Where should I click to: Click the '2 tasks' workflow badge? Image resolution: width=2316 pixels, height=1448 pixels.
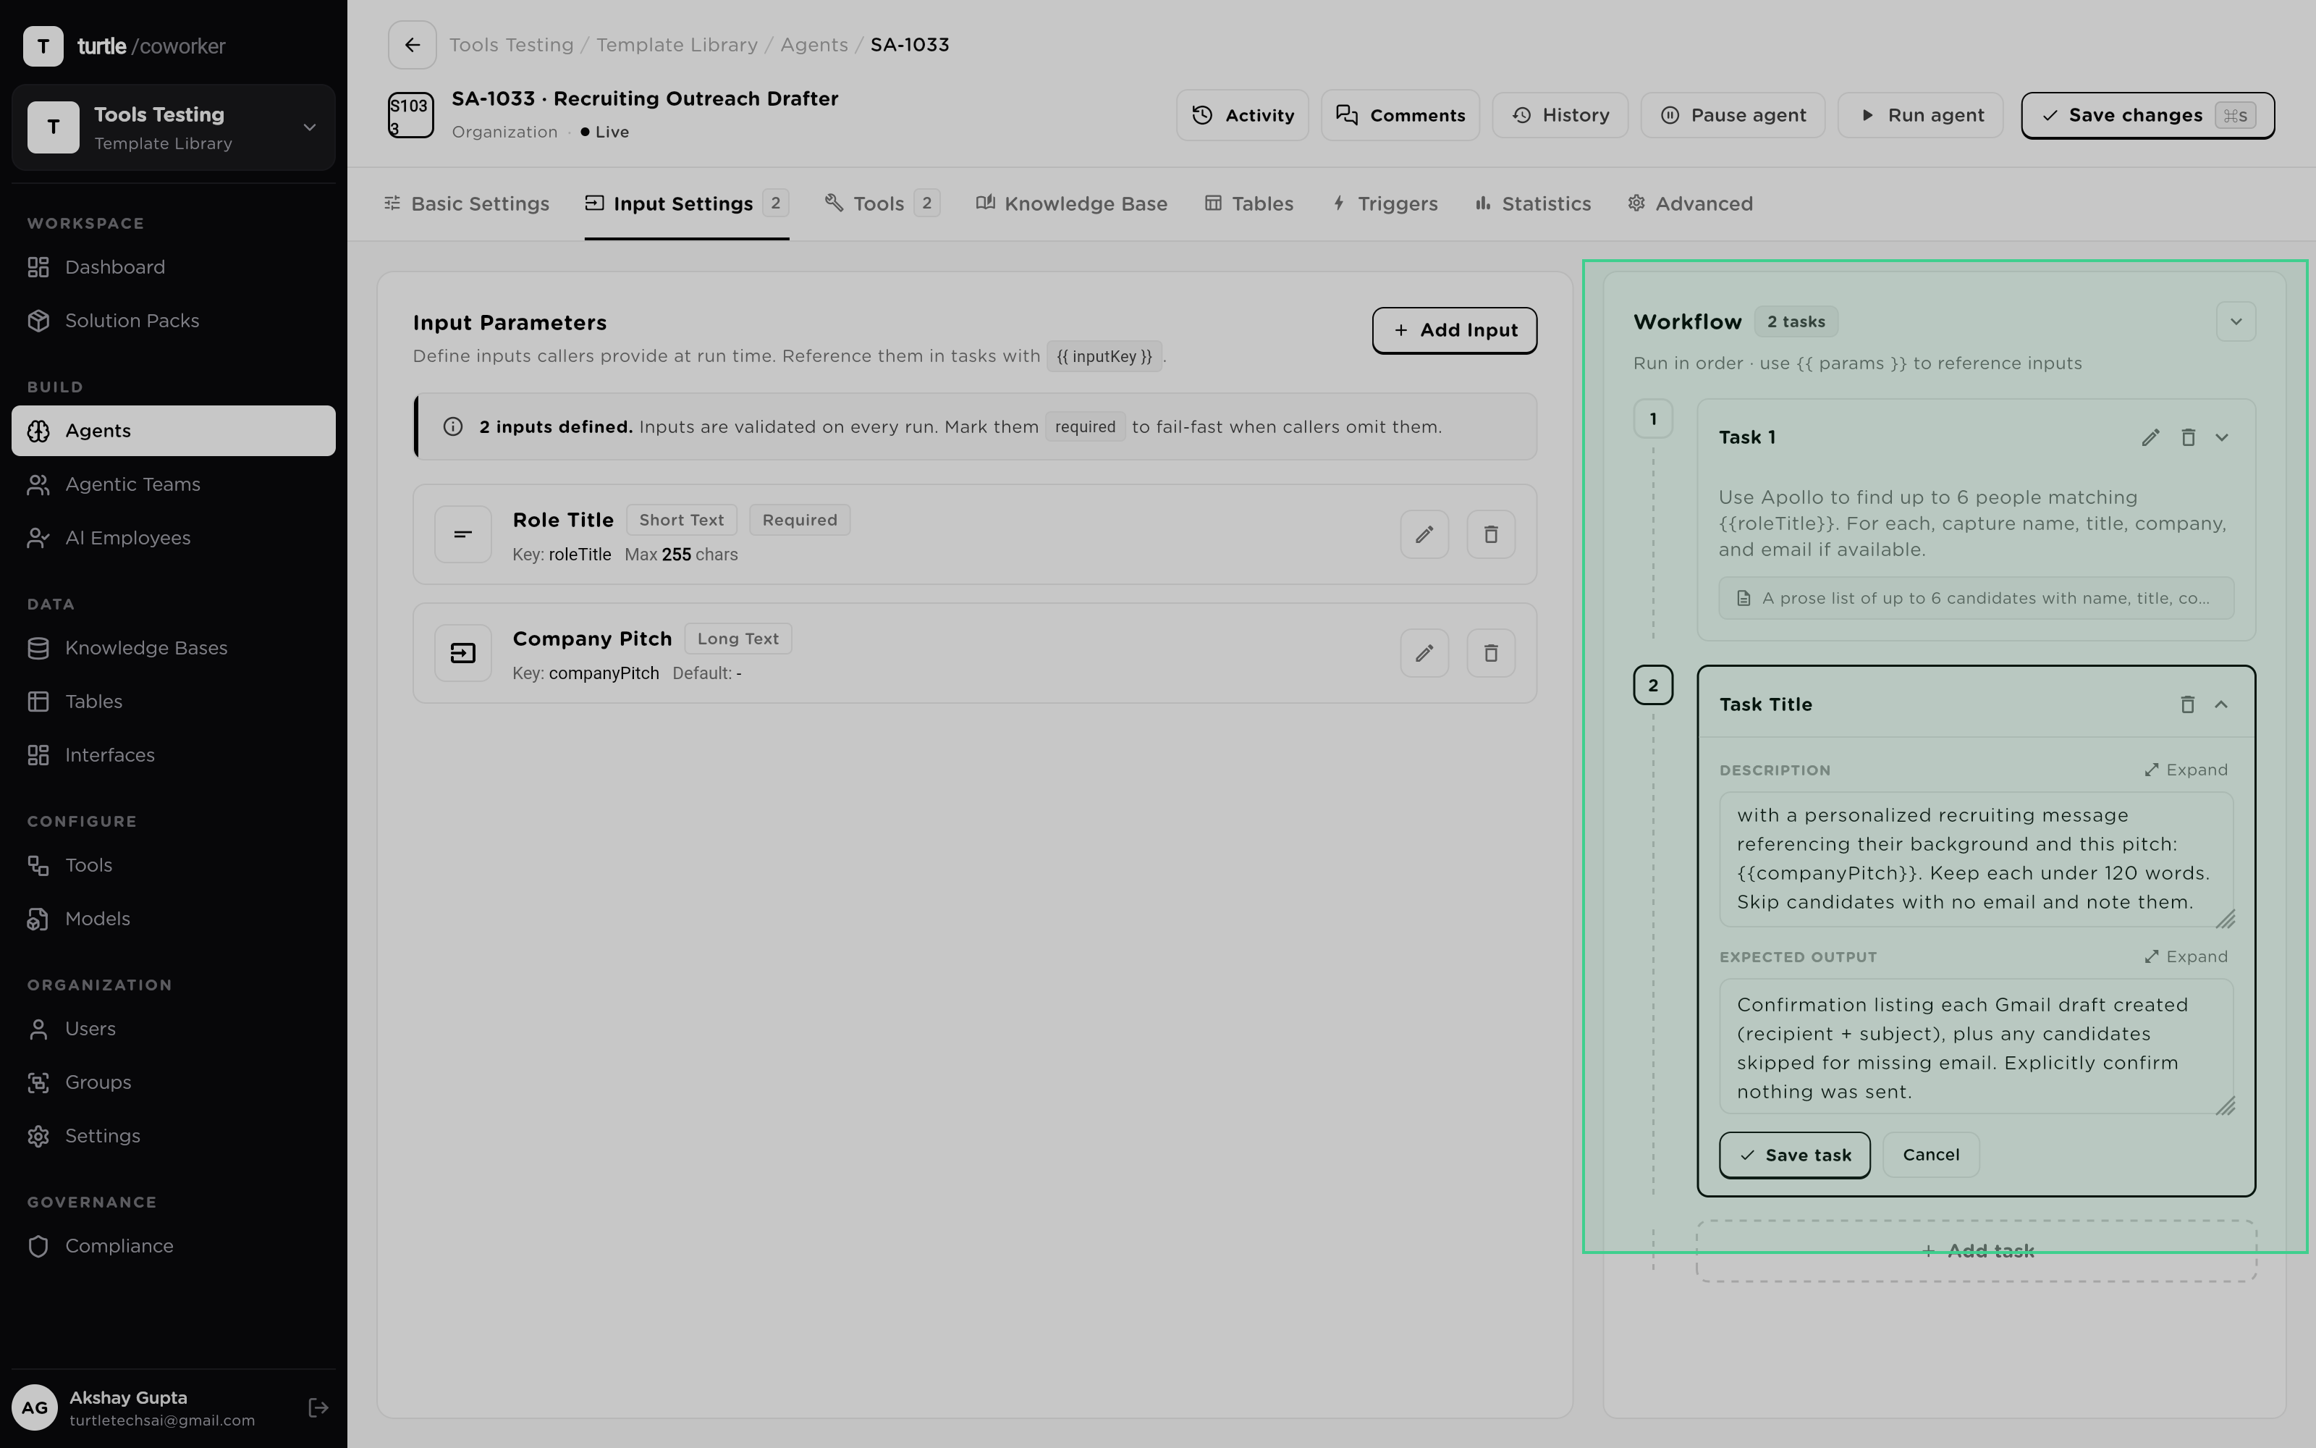1796,321
